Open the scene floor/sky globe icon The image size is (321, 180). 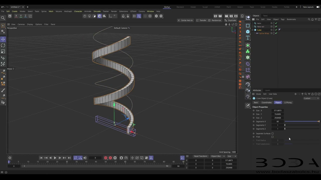248,84
